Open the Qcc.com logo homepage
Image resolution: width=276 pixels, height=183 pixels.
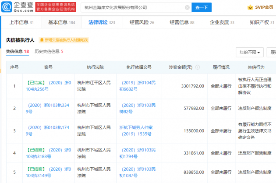click(x=17, y=7)
